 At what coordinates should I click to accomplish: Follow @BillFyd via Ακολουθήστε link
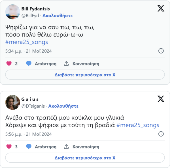58,16
